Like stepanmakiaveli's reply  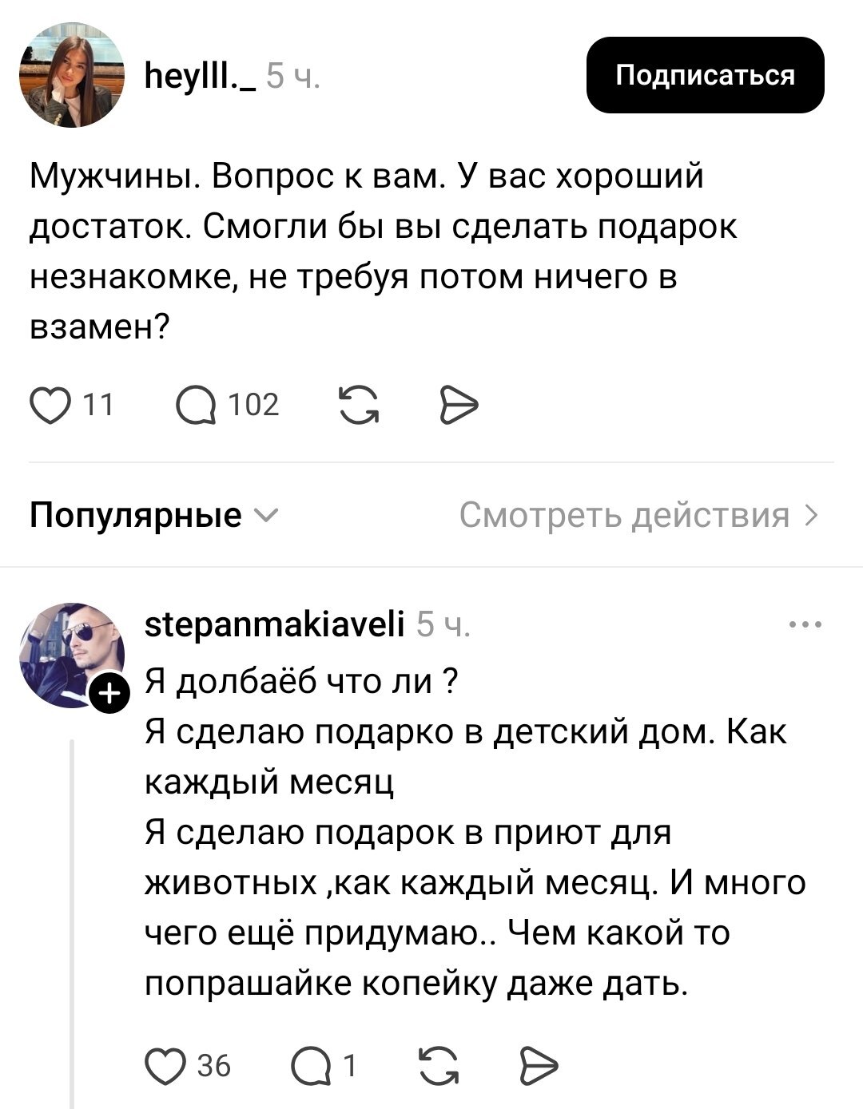(x=164, y=1066)
